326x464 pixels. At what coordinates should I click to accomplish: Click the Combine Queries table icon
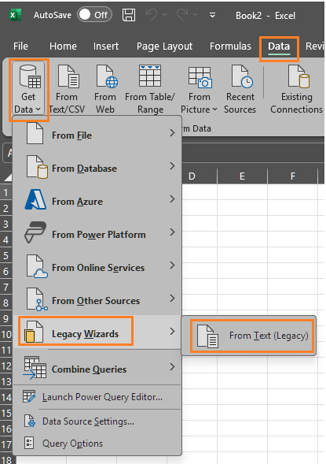pos(35,368)
